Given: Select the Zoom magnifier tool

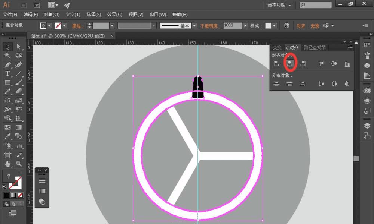Looking at the screenshot, I should coord(19,164).
